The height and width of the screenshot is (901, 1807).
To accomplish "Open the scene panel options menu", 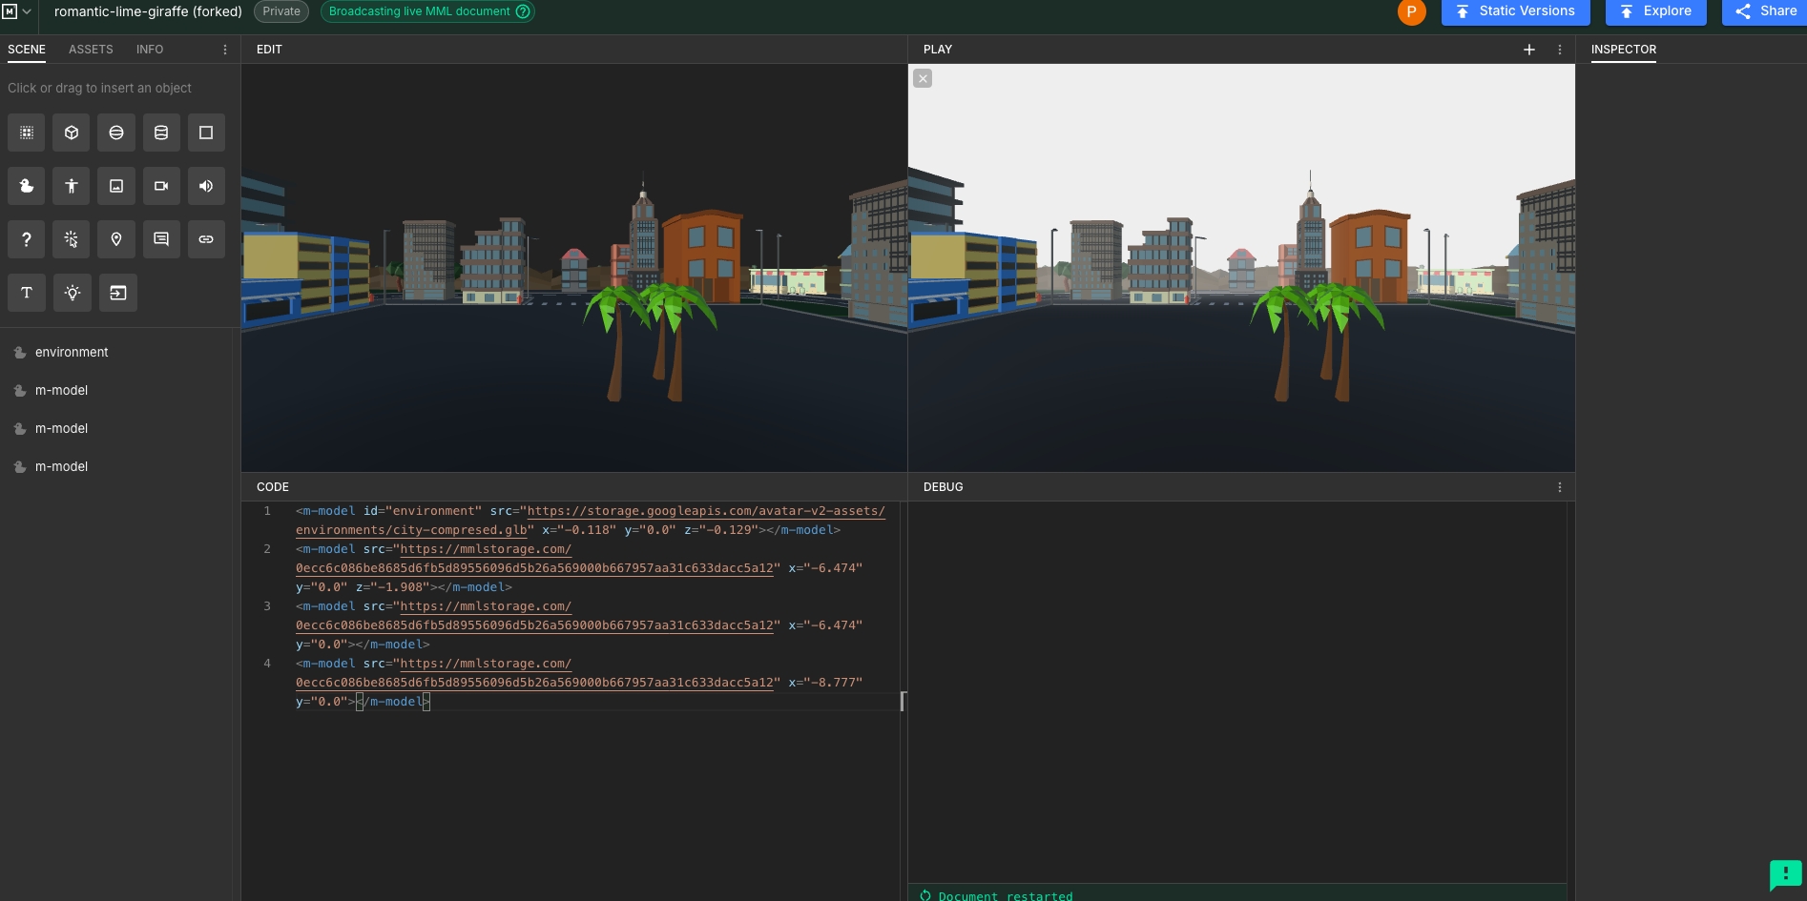I will click(x=225, y=50).
